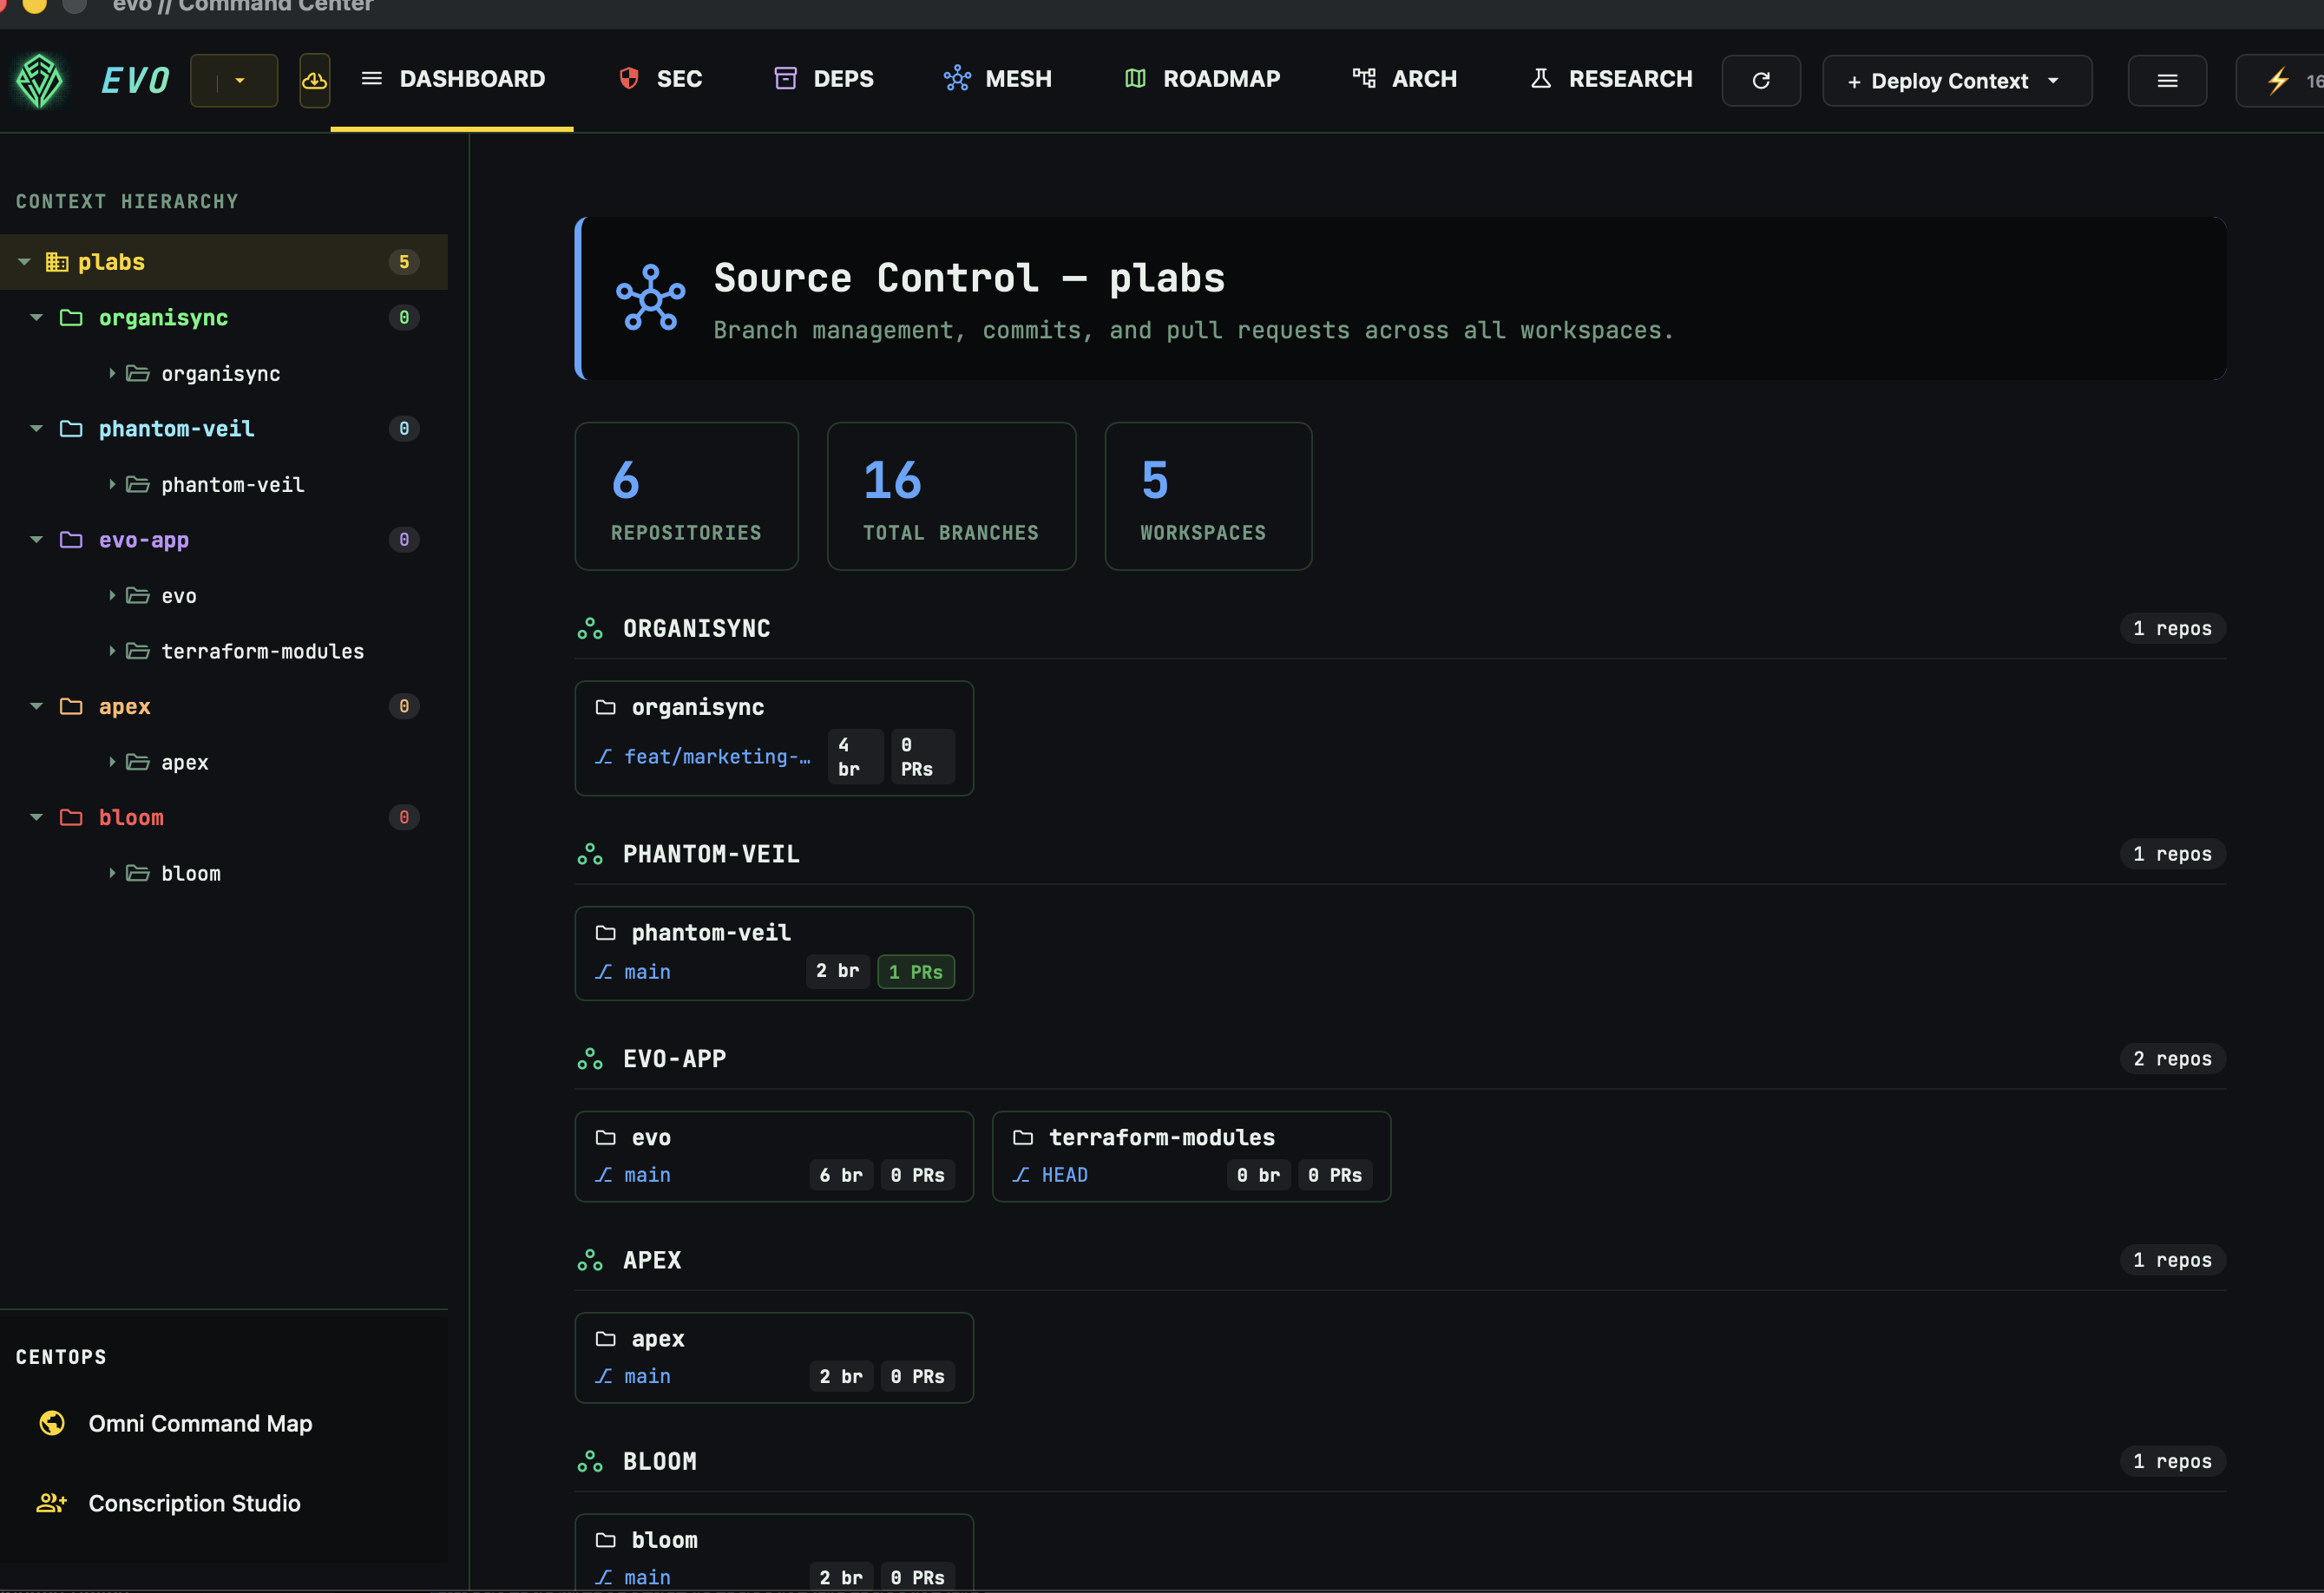The image size is (2324, 1593).
Task: Click the PHANTOM-VEIL section icon
Action: (x=590, y=854)
